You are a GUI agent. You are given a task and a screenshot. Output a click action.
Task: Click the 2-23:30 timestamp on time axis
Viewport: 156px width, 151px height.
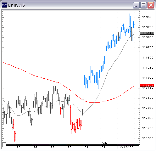click(127, 147)
